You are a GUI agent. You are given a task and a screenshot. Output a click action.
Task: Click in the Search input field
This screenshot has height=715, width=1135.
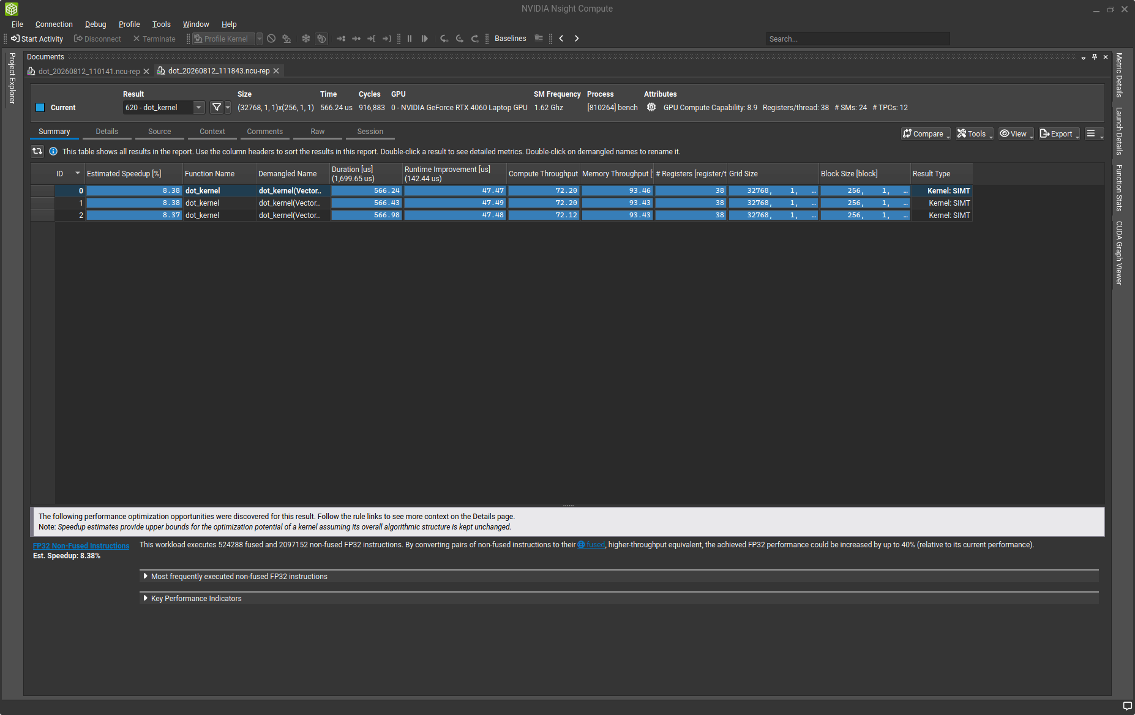click(858, 39)
